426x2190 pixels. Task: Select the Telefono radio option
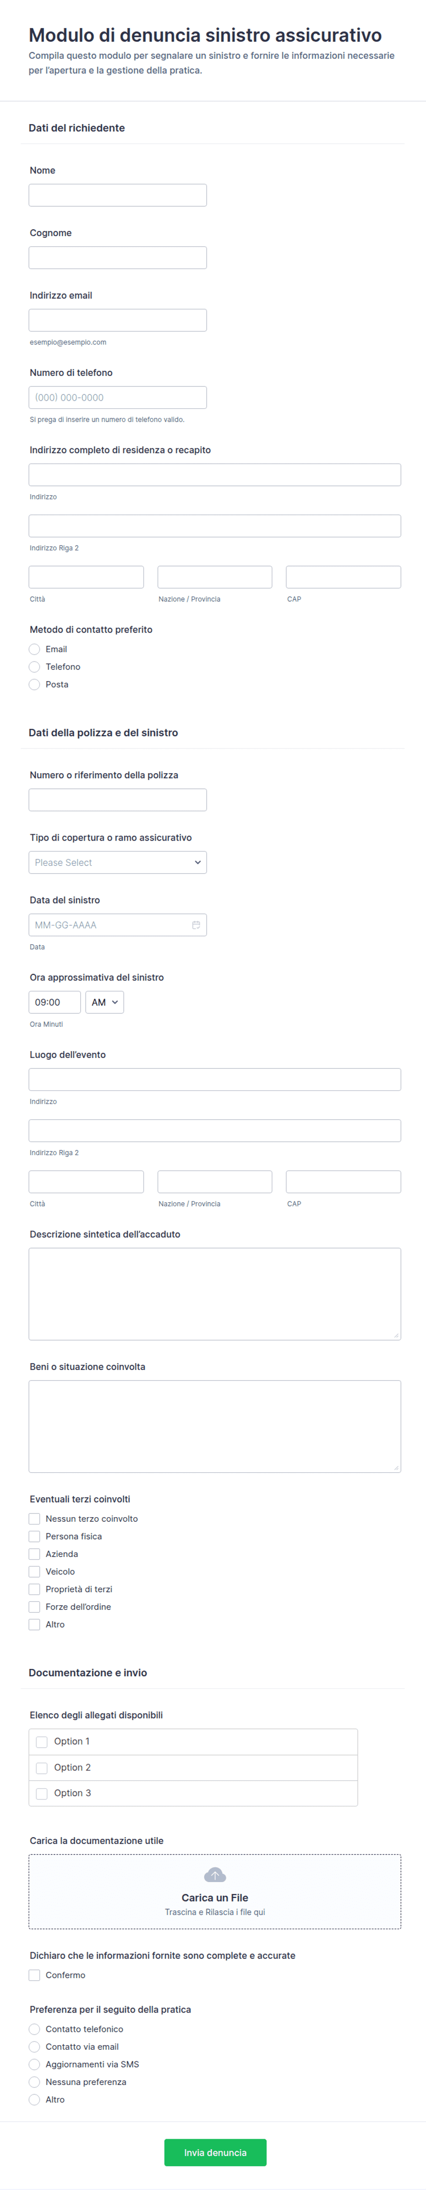point(35,667)
